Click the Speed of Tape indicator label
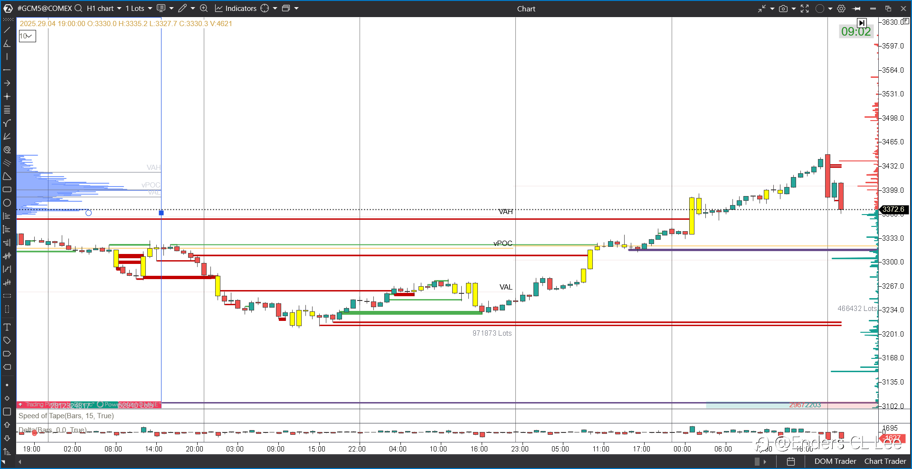The width and height of the screenshot is (912, 469). click(66, 416)
